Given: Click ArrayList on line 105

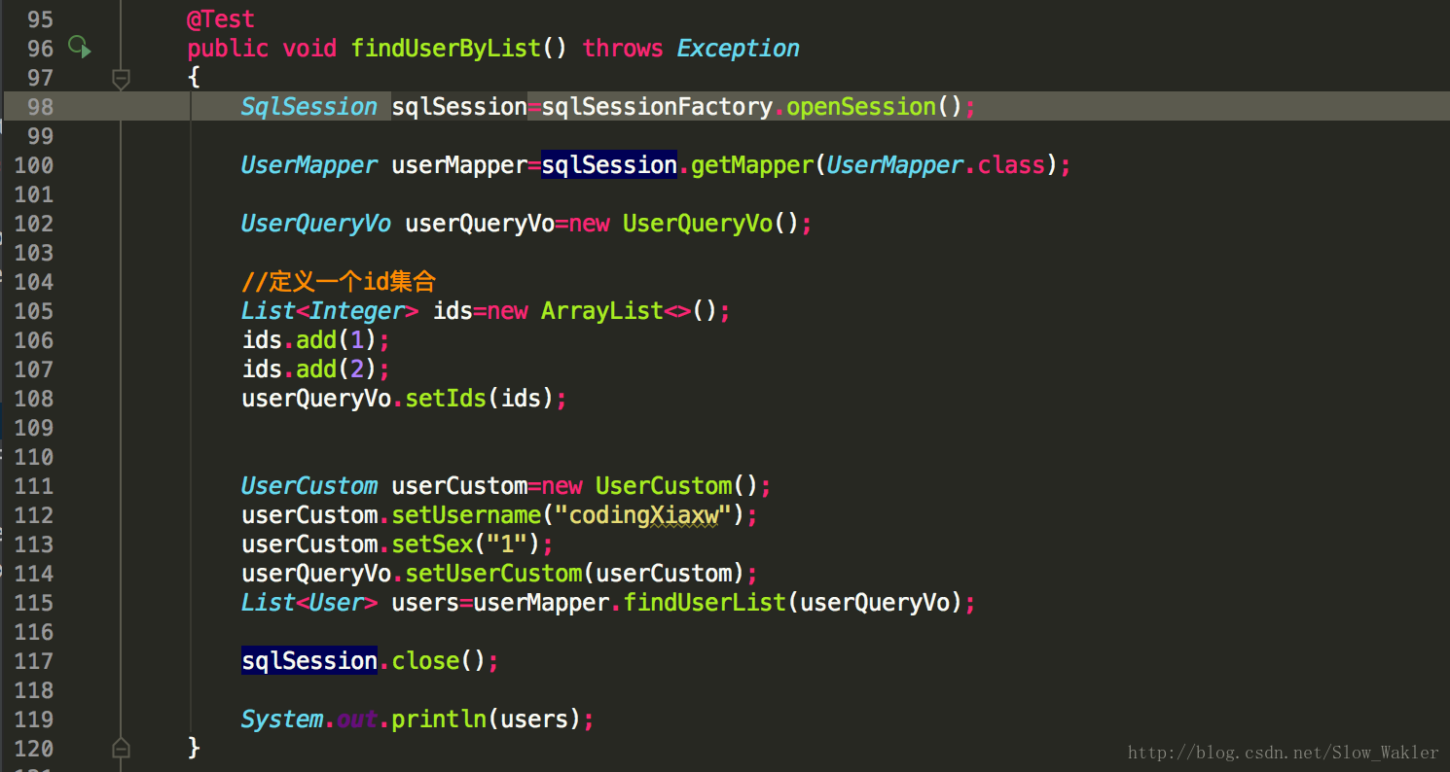Looking at the screenshot, I should point(602,311).
